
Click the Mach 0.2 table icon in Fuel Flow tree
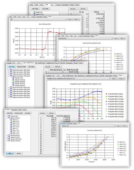pyautogui.click(x=11, y=122)
